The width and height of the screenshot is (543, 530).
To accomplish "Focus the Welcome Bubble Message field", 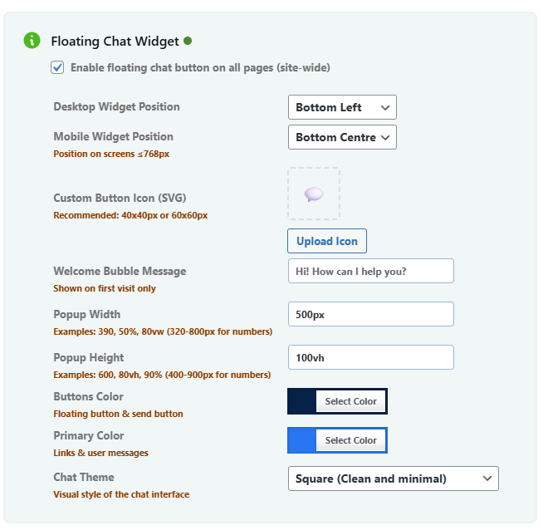I will [x=370, y=271].
